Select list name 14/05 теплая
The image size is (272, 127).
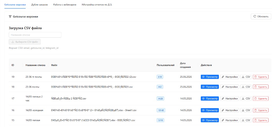33,120
